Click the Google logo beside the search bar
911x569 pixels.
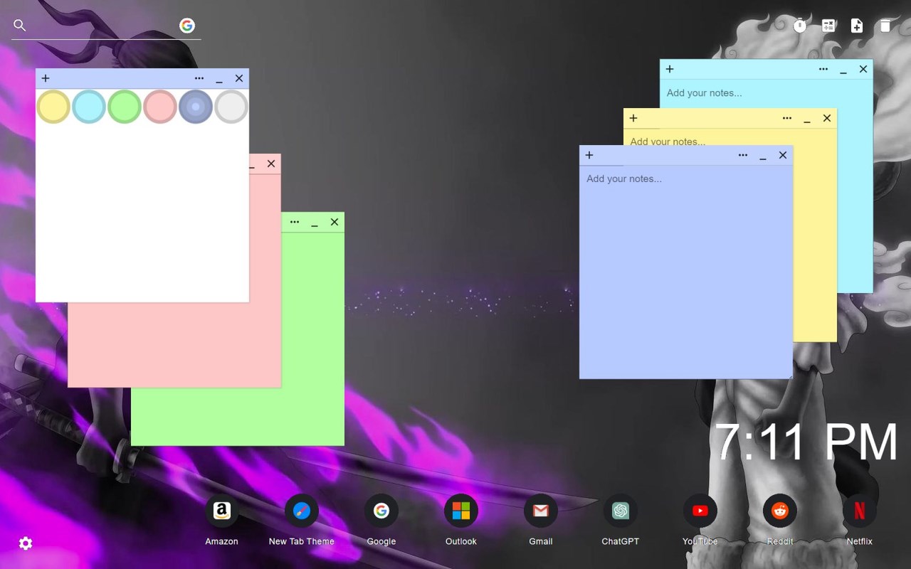point(187,26)
